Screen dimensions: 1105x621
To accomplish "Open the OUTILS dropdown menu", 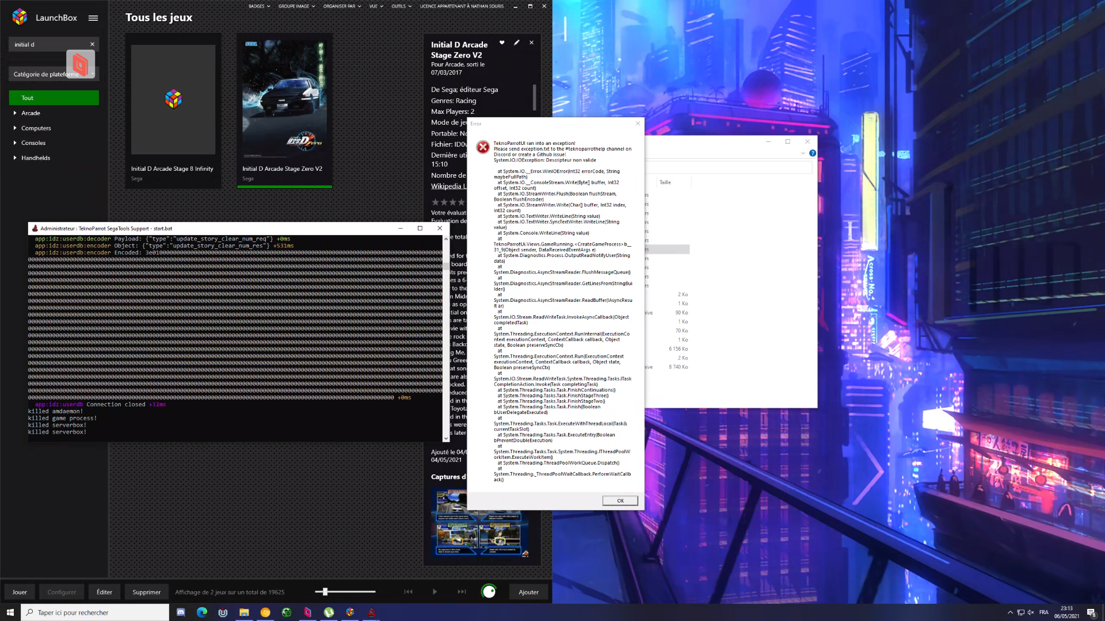I will coord(401,6).
